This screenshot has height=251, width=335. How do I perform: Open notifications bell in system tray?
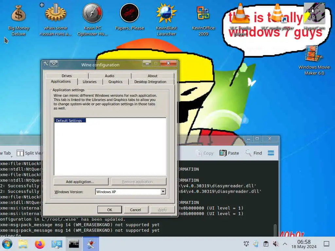point(246,244)
